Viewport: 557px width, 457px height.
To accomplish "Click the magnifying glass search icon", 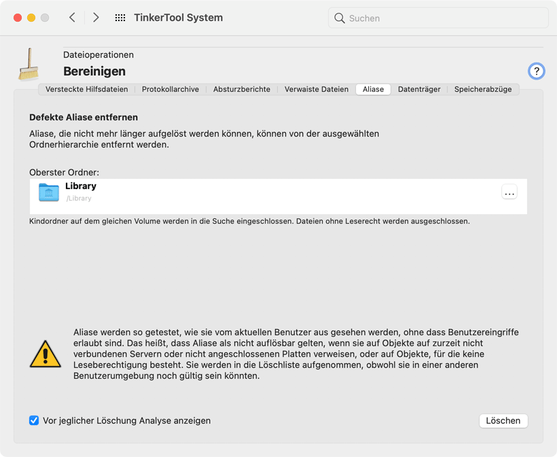I will tap(340, 18).
